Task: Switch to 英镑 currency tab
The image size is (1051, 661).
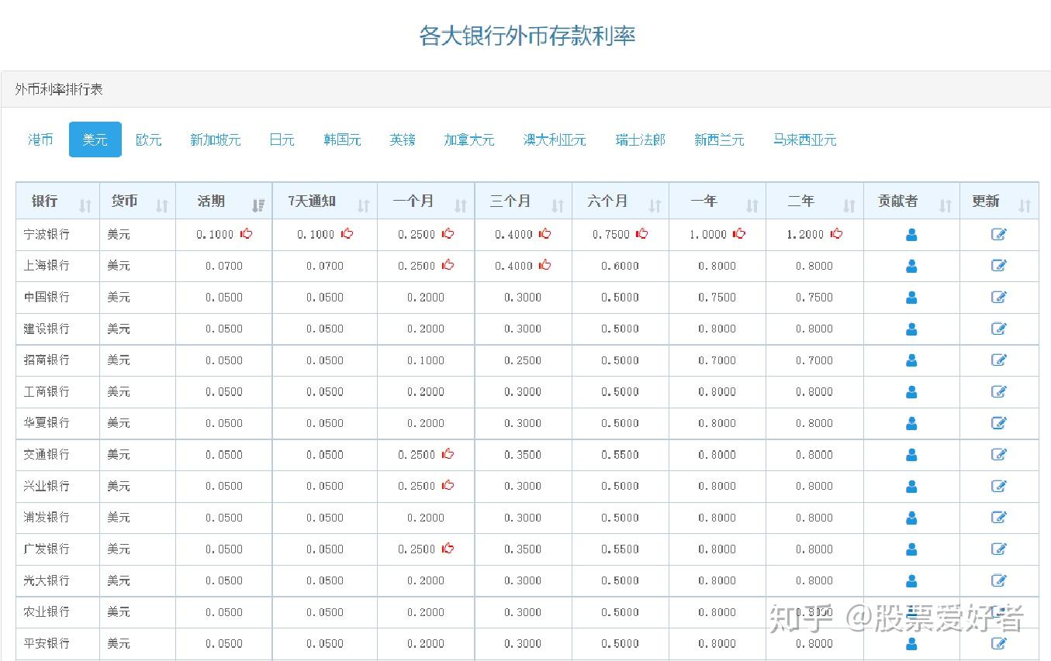Action: pos(403,139)
